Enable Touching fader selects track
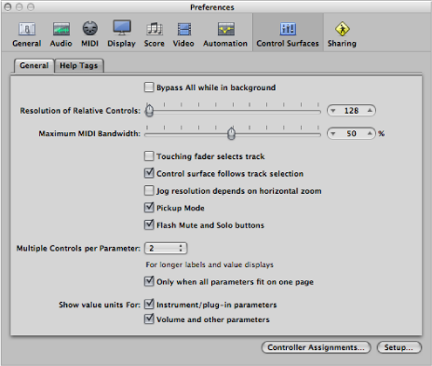The width and height of the screenshot is (432, 366). tap(149, 156)
